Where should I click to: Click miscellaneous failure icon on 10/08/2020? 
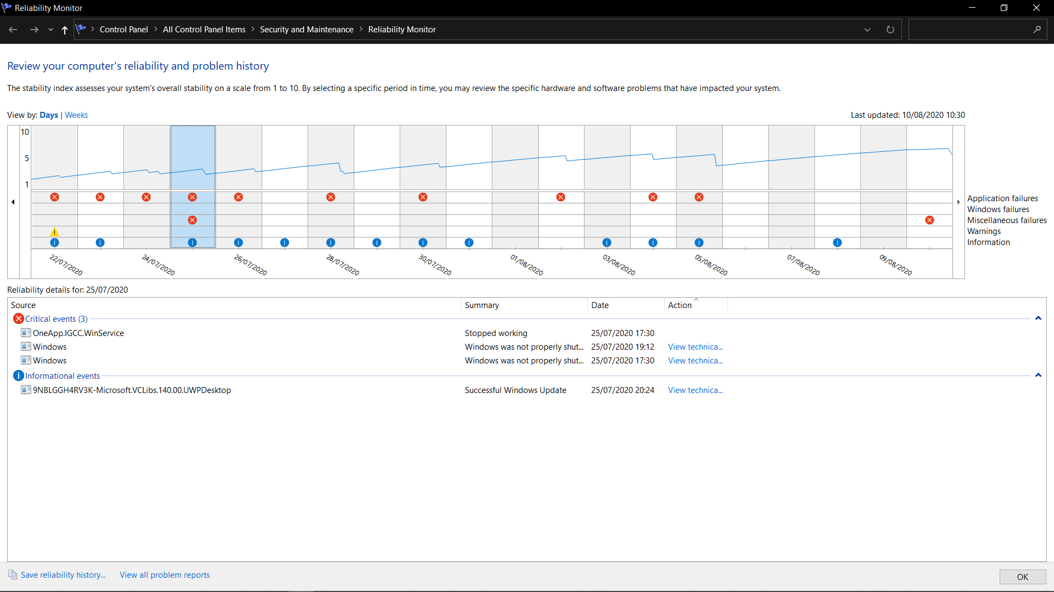(x=929, y=220)
